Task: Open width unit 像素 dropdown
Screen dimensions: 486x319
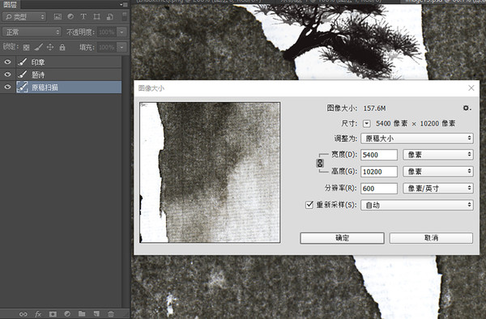Action: click(x=438, y=155)
